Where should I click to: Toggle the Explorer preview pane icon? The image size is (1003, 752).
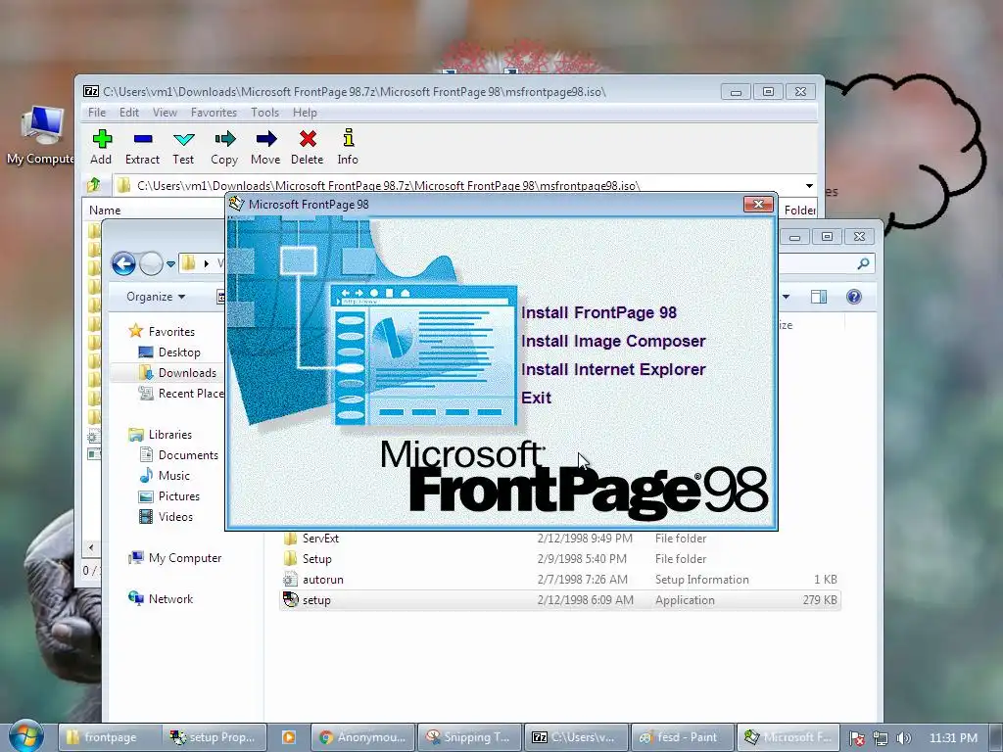tap(819, 297)
